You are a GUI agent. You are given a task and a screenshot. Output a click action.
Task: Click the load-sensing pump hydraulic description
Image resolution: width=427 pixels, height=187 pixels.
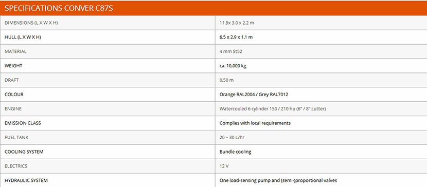278,180
